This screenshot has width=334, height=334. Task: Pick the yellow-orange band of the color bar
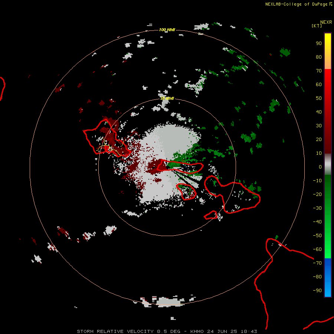click(x=328, y=51)
